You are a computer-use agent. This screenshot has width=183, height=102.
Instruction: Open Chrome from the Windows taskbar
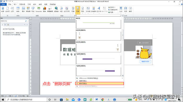tap(102, 100)
